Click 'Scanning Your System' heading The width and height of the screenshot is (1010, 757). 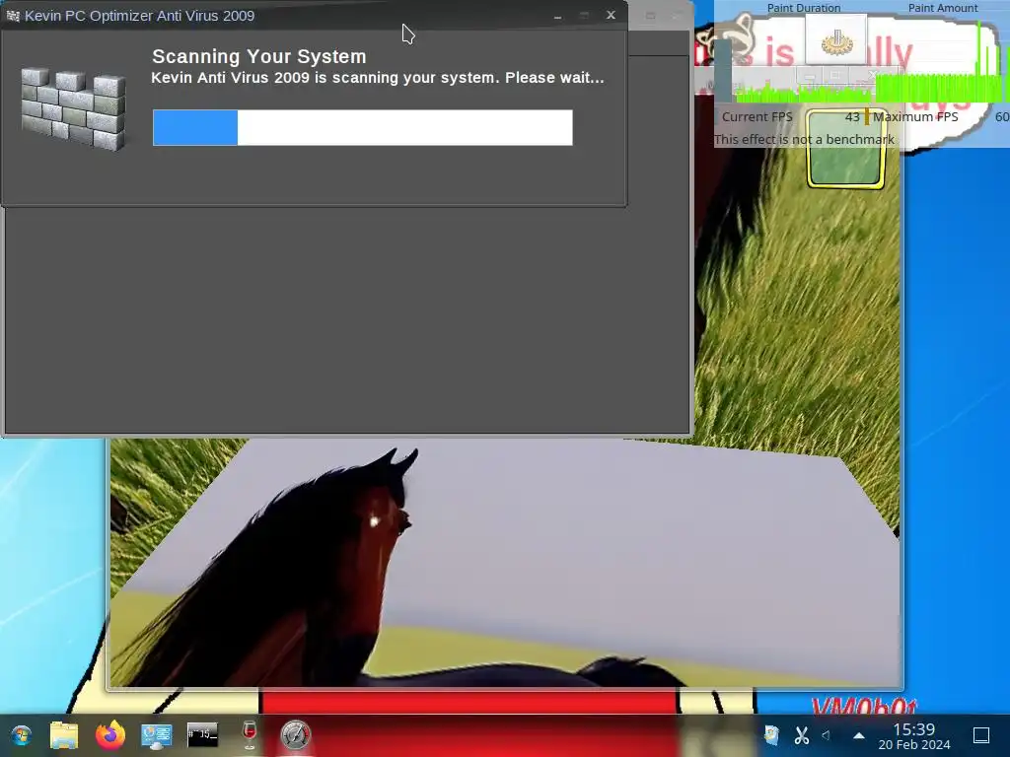click(259, 56)
